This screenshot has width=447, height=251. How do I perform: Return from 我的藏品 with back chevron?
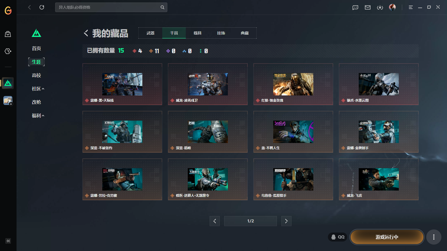click(86, 33)
